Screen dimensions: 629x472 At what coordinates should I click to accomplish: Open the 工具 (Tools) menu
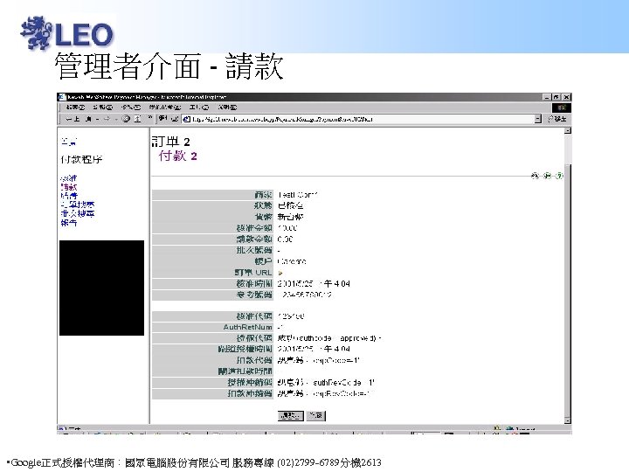tap(199, 108)
